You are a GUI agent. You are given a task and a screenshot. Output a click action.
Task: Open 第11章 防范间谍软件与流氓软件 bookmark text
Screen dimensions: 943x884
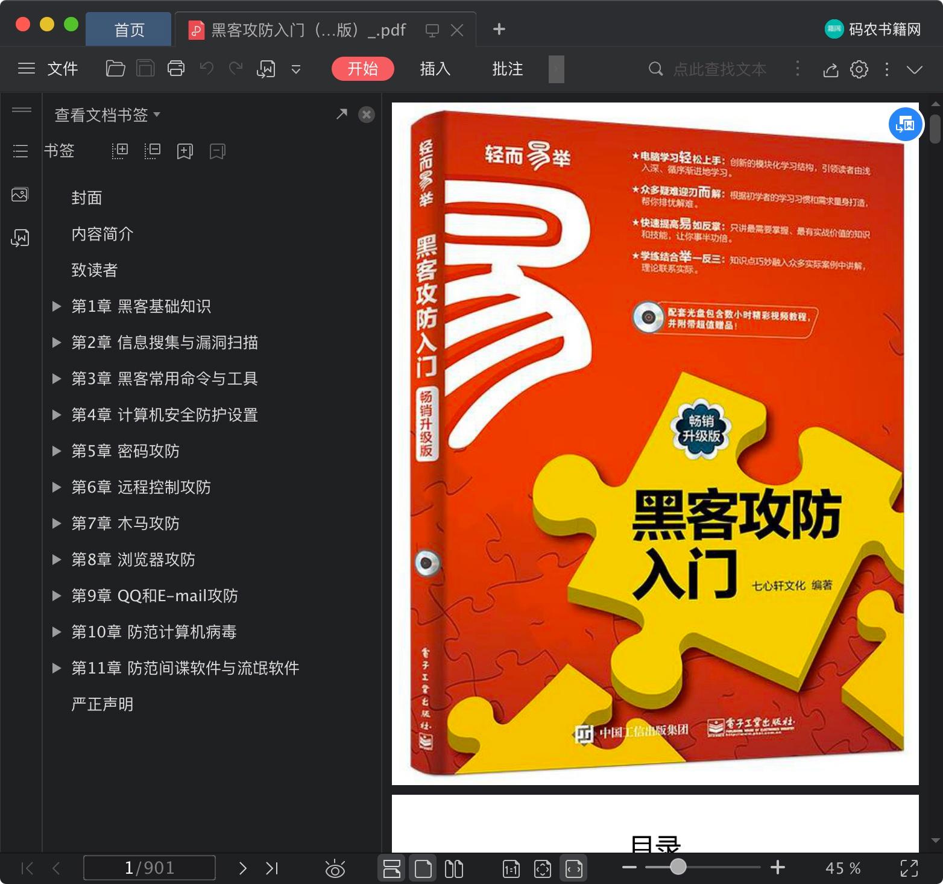click(x=186, y=668)
